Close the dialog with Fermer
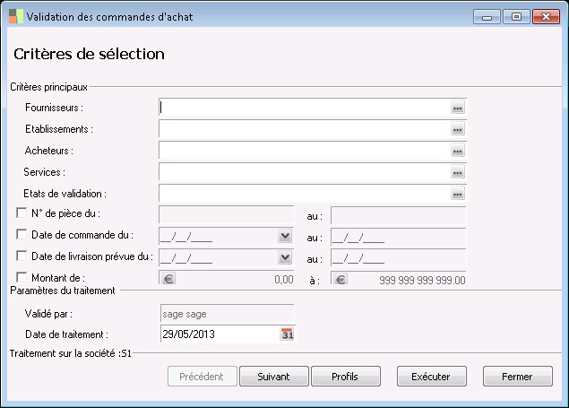Screen dimensions: 569x408 [x=517, y=377]
